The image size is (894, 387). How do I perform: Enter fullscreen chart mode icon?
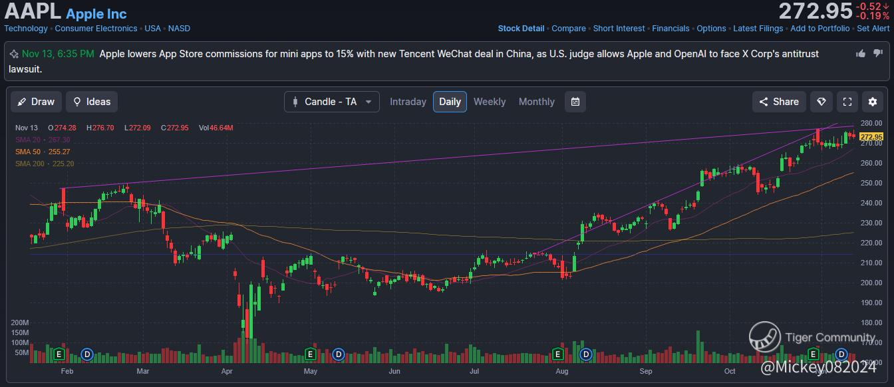coord(847,102)
